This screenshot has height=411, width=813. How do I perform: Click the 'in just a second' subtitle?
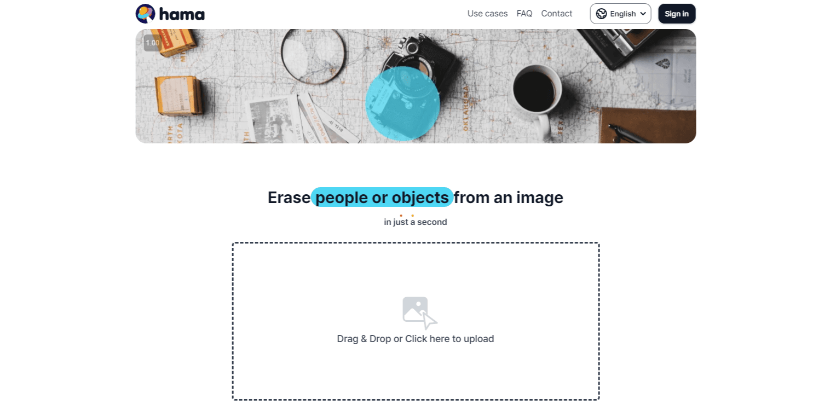[416, 222]
